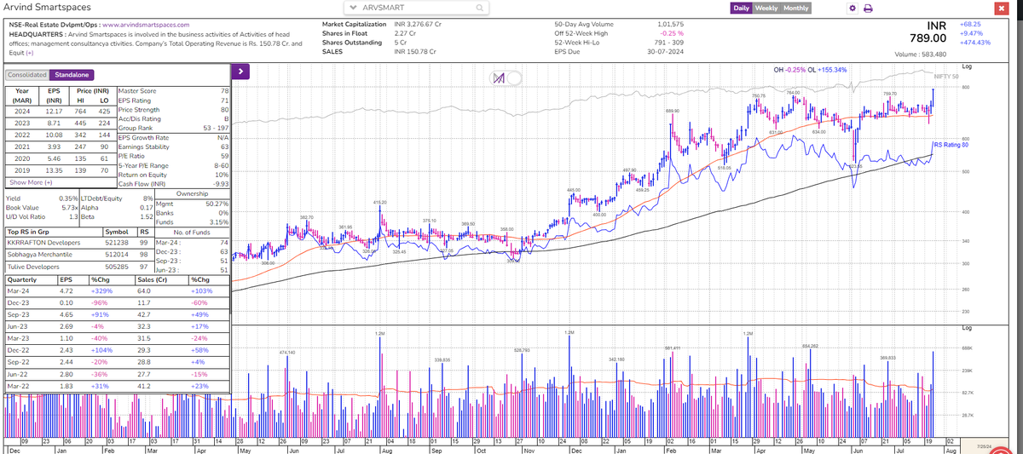Click the Price Strength row label
The width and height of the screenshot is (1023, 454).
tap(137, 109)
